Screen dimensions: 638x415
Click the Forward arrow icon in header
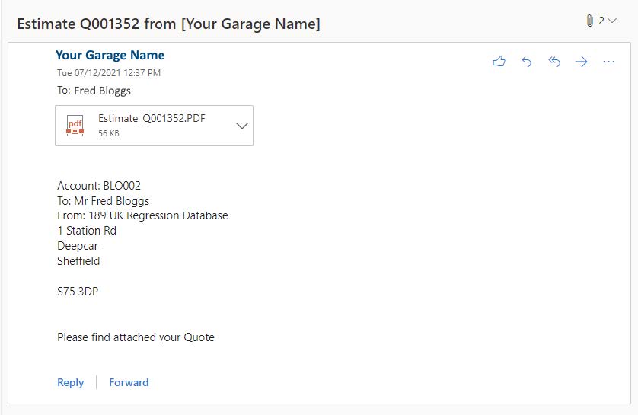(x=582, y=62)
